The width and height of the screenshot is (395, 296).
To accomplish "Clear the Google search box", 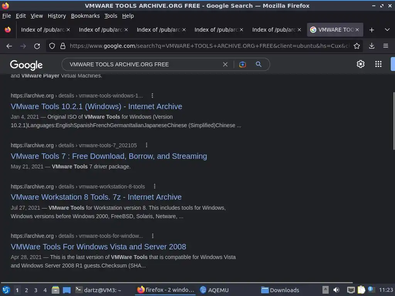I will point(225,64).
